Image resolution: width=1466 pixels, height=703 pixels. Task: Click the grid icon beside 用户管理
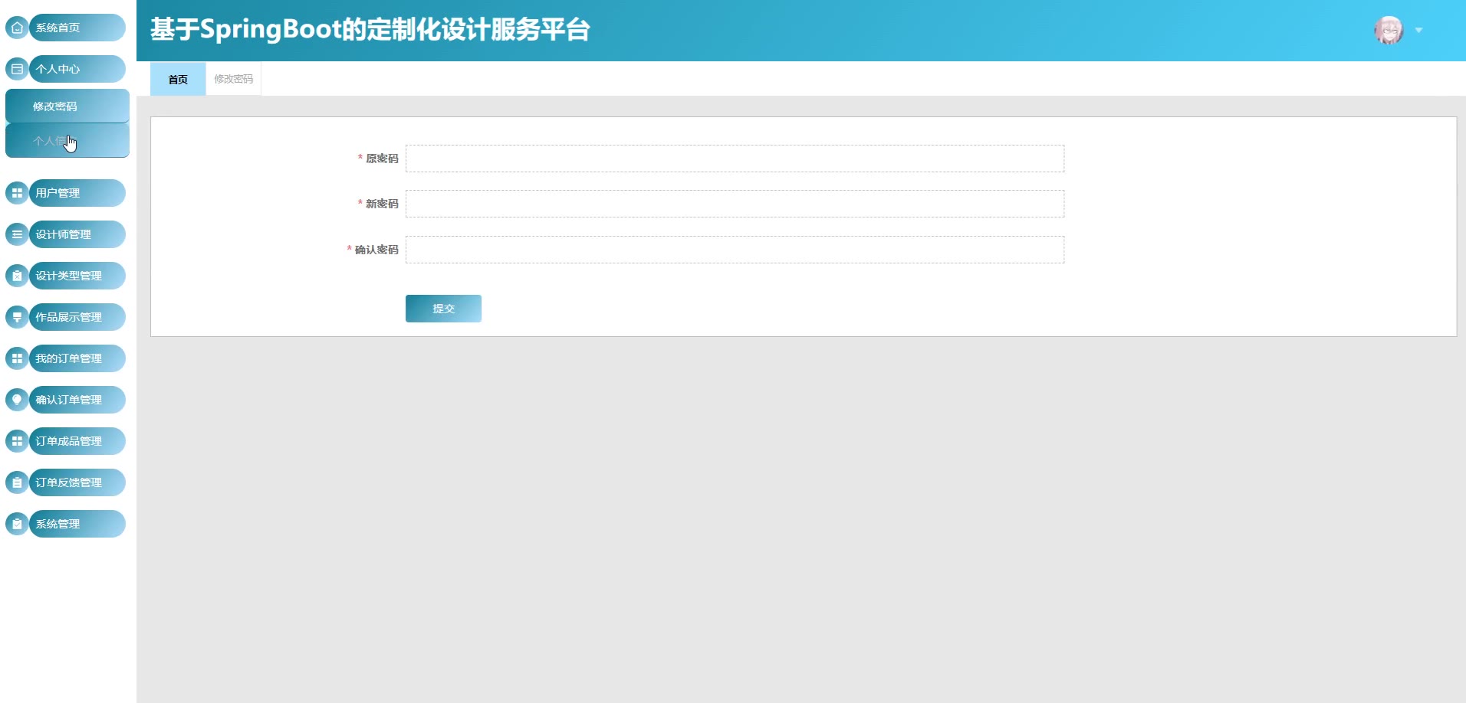(x=17, y=193)
